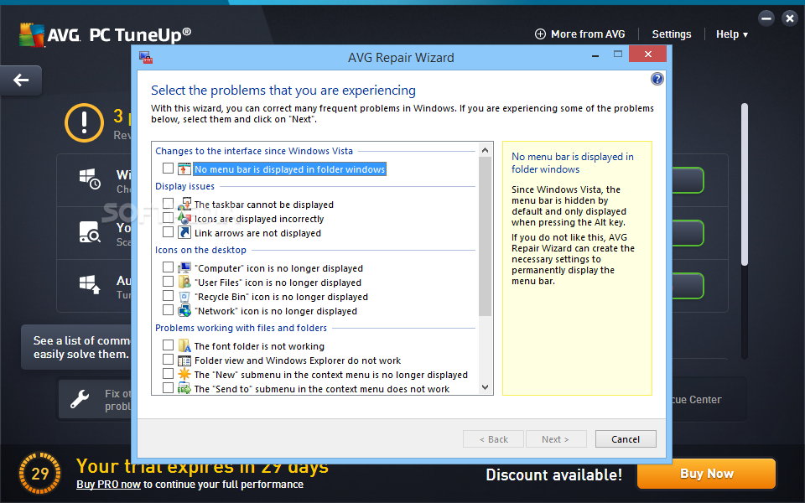Check 'No menu bar is displayed in folder windows'
Screen dimensions: 805x503
168,169
